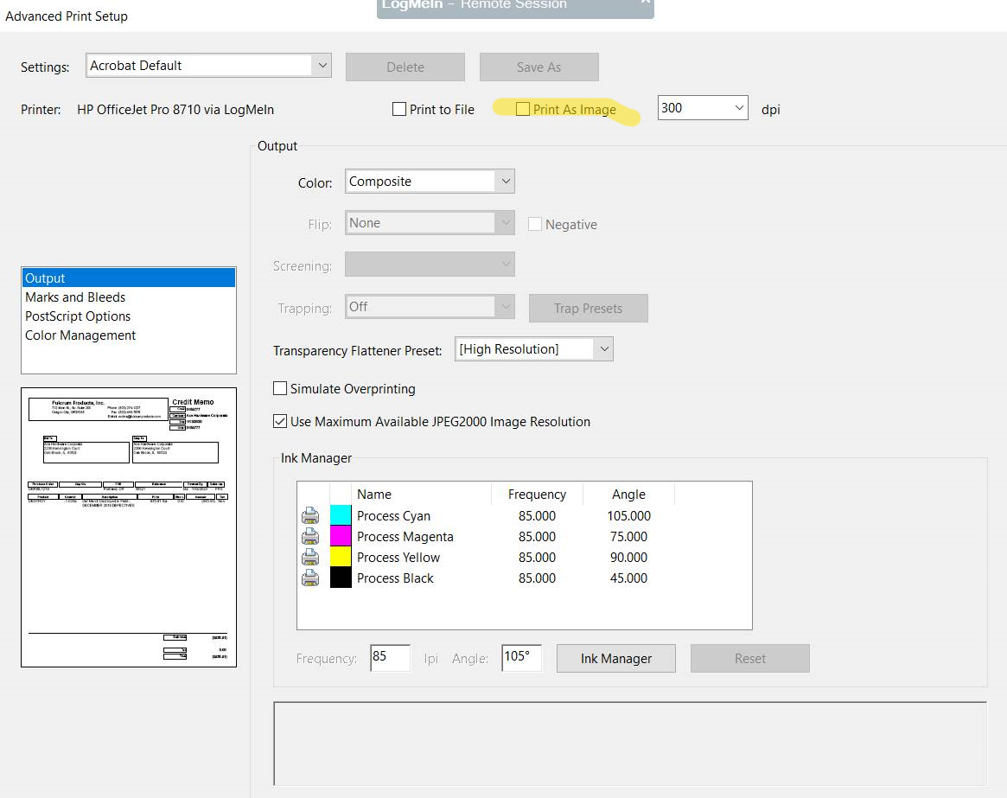This screenshot has width=1007, height=798.
Task: Open the Color dropdown set to Composite
Action: click(430, 182)
